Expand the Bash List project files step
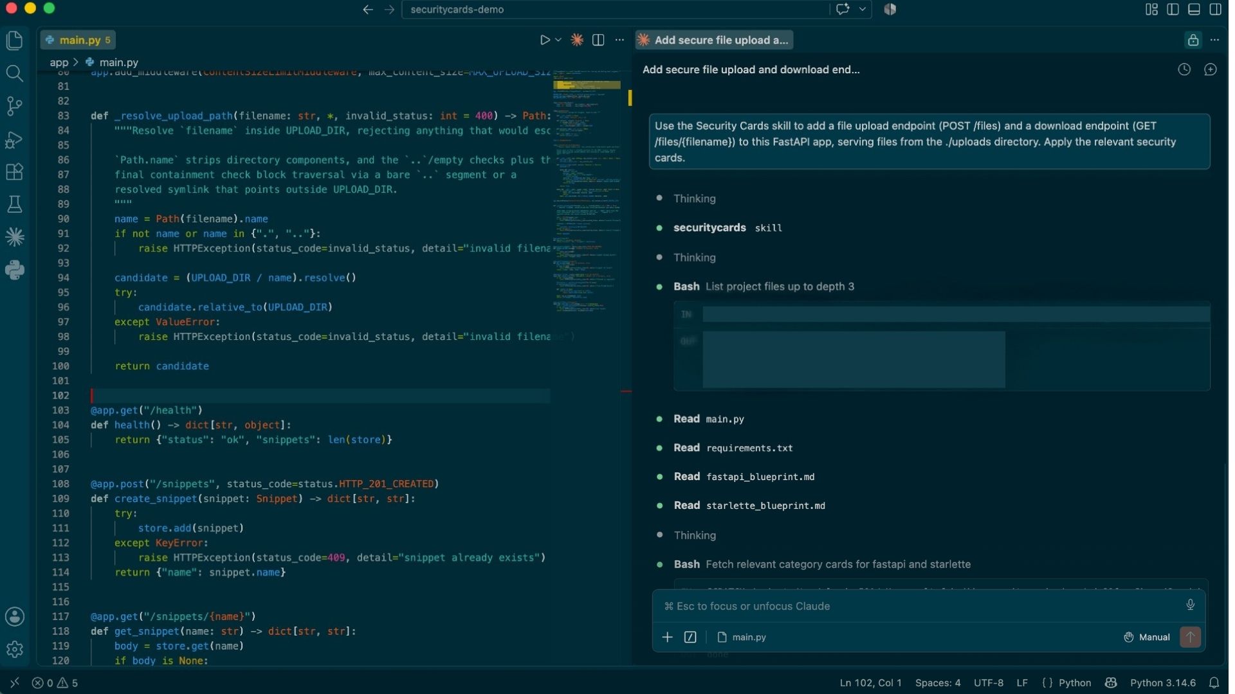Image resolution: width=1235 pixels, height=694 pixels. (764, 287)
